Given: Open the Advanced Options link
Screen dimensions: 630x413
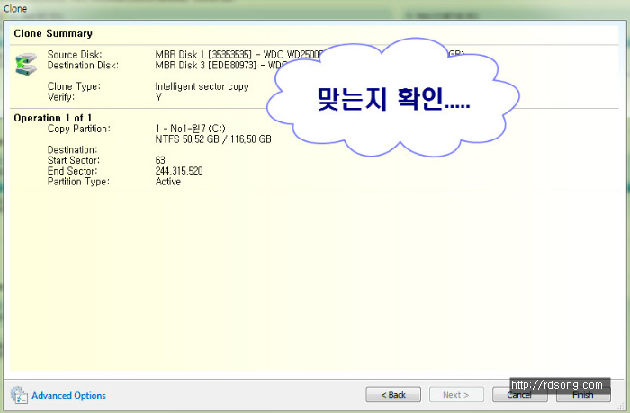Looking at the screenshot, I should coord(68,395).
